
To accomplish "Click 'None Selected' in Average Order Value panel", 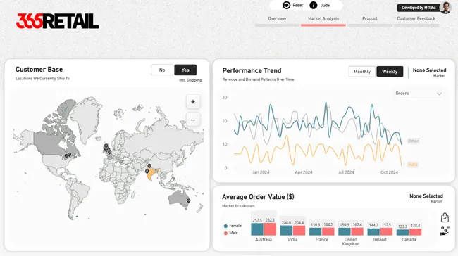I will point(426,196).
